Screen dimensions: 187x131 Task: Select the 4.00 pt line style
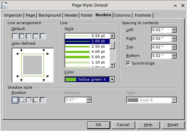coord(87,52)
